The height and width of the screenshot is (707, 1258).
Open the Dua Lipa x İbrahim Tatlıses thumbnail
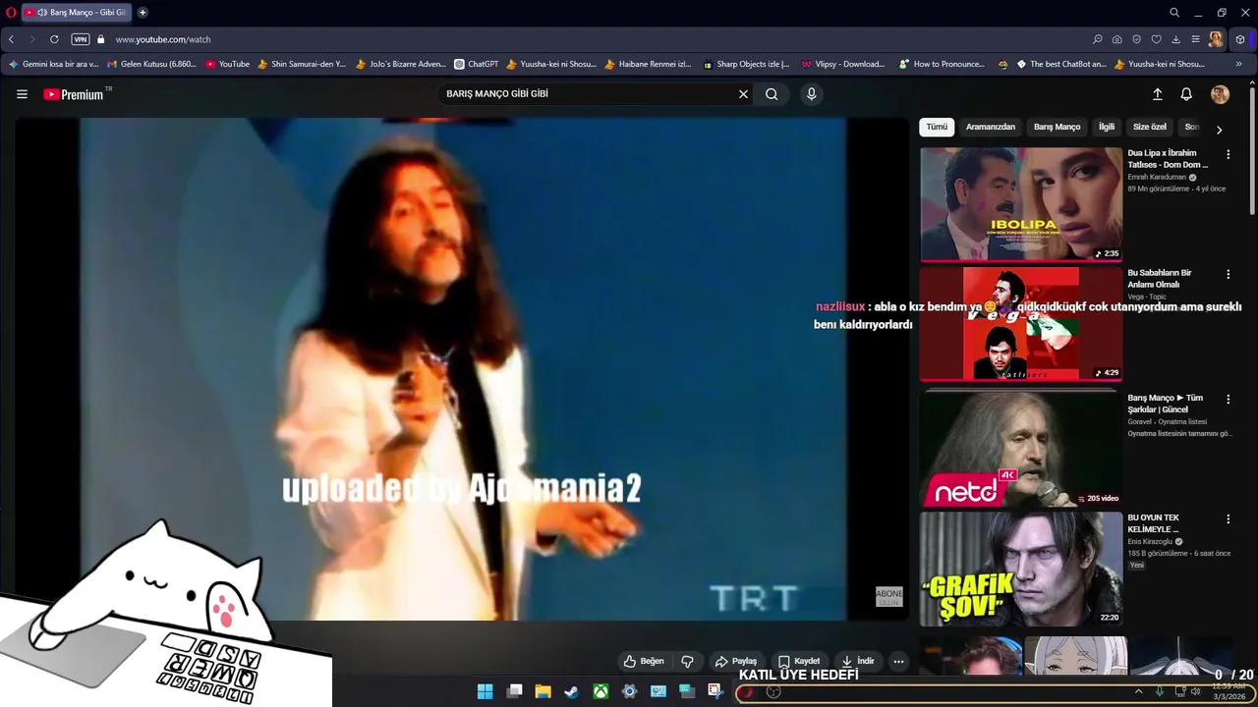pyautogui.click(x=1020, y=204)
